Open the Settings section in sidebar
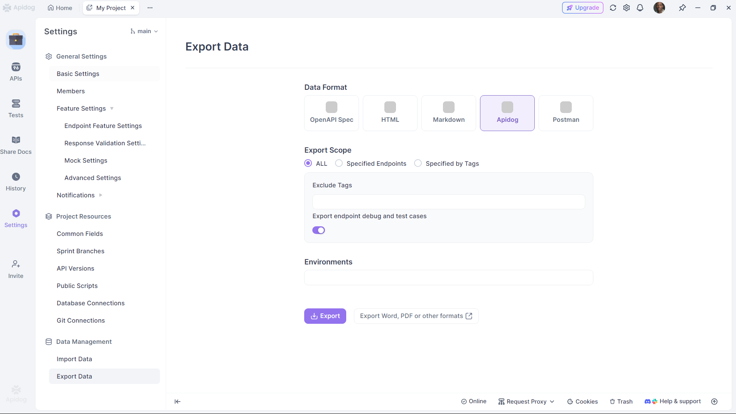 tap(16, 218)
